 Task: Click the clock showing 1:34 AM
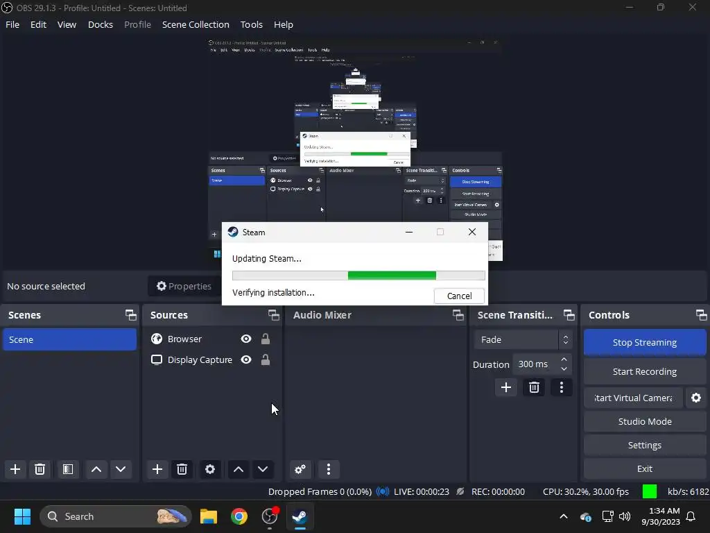pyautogui.click(x=664, y=511)
